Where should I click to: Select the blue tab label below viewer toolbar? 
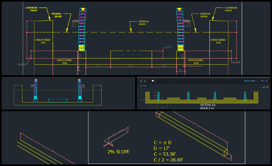(143, 86)
